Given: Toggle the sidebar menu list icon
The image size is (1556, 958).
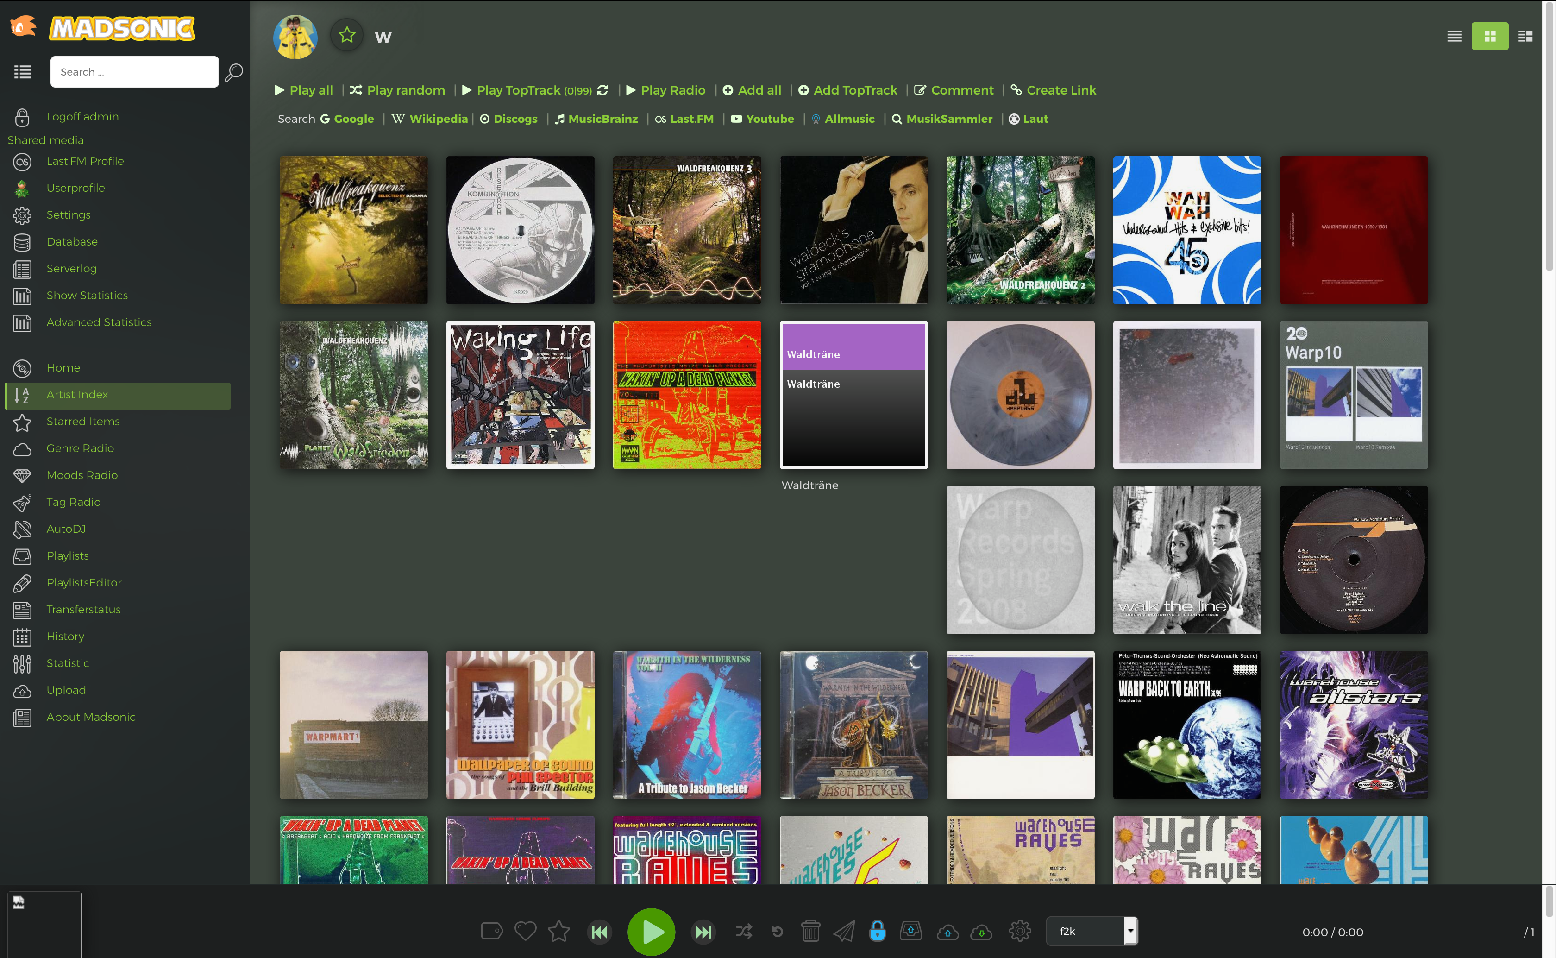Looking at the screenshot, I should pos(23,72).
